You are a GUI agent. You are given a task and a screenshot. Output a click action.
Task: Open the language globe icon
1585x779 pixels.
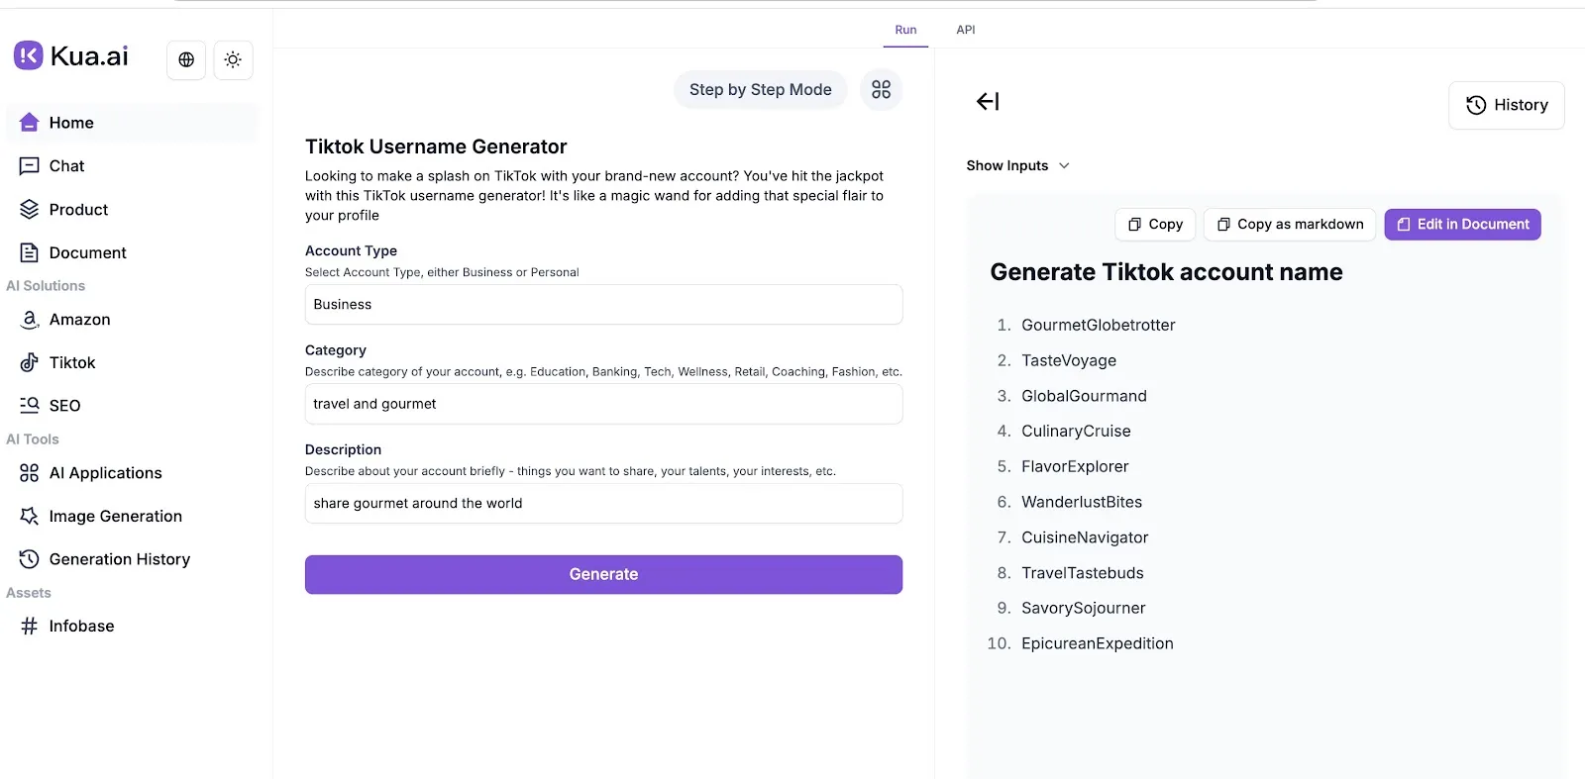(x=185, y=59)
